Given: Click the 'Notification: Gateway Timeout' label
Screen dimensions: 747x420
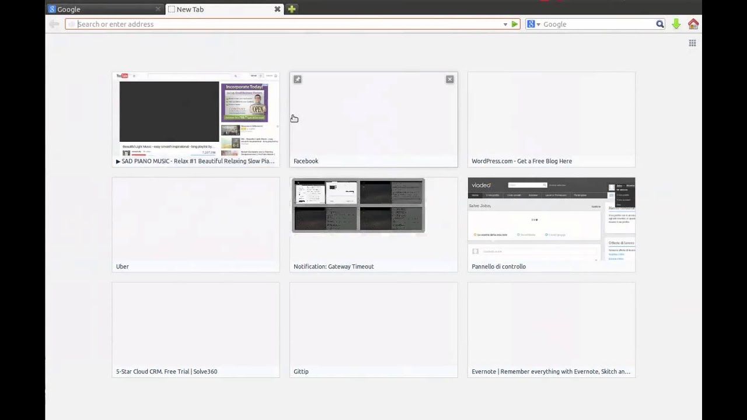Looking at the screenshot, I should point(334,267).
